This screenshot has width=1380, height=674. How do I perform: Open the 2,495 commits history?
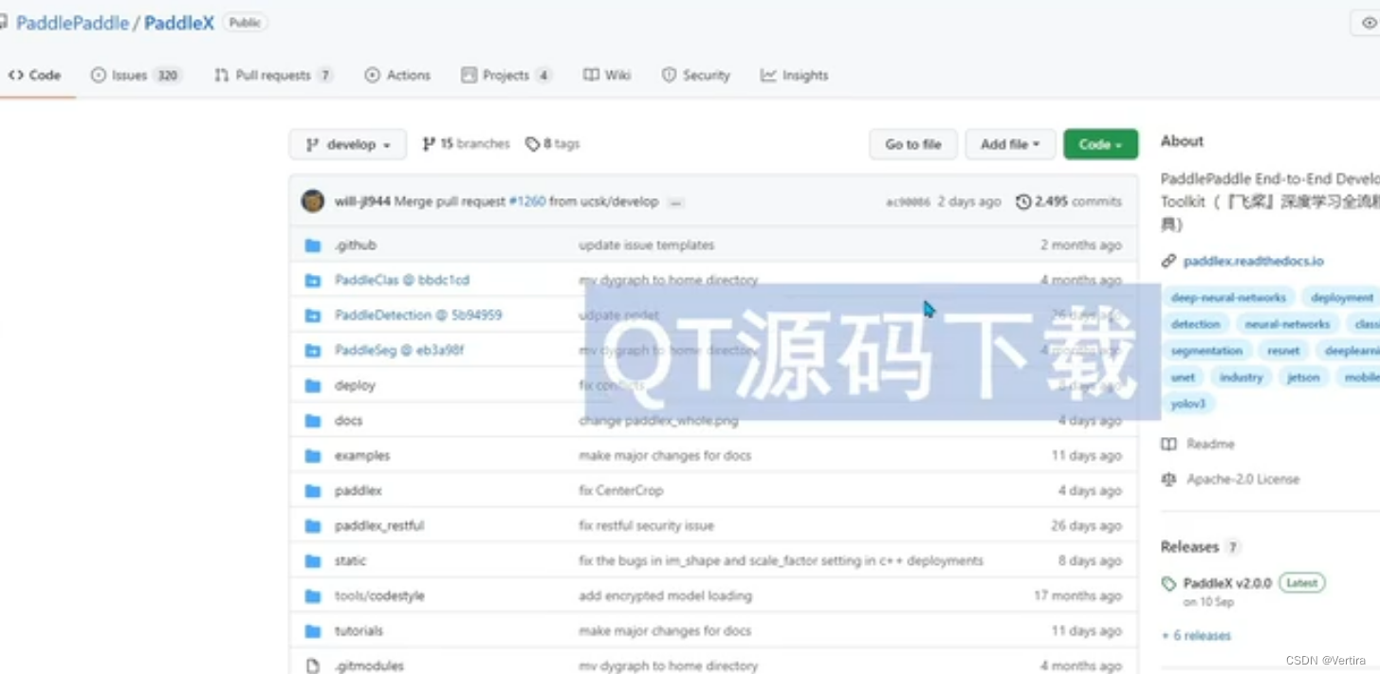[1069, 202]
